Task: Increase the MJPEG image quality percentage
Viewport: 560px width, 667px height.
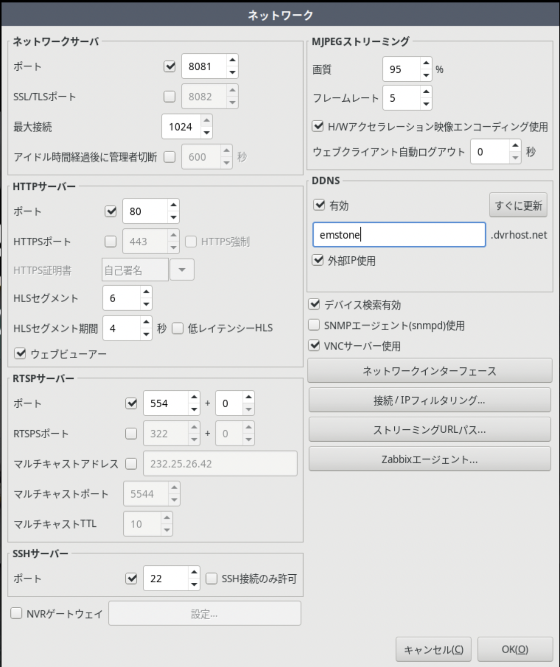Action: coord(426,63)
